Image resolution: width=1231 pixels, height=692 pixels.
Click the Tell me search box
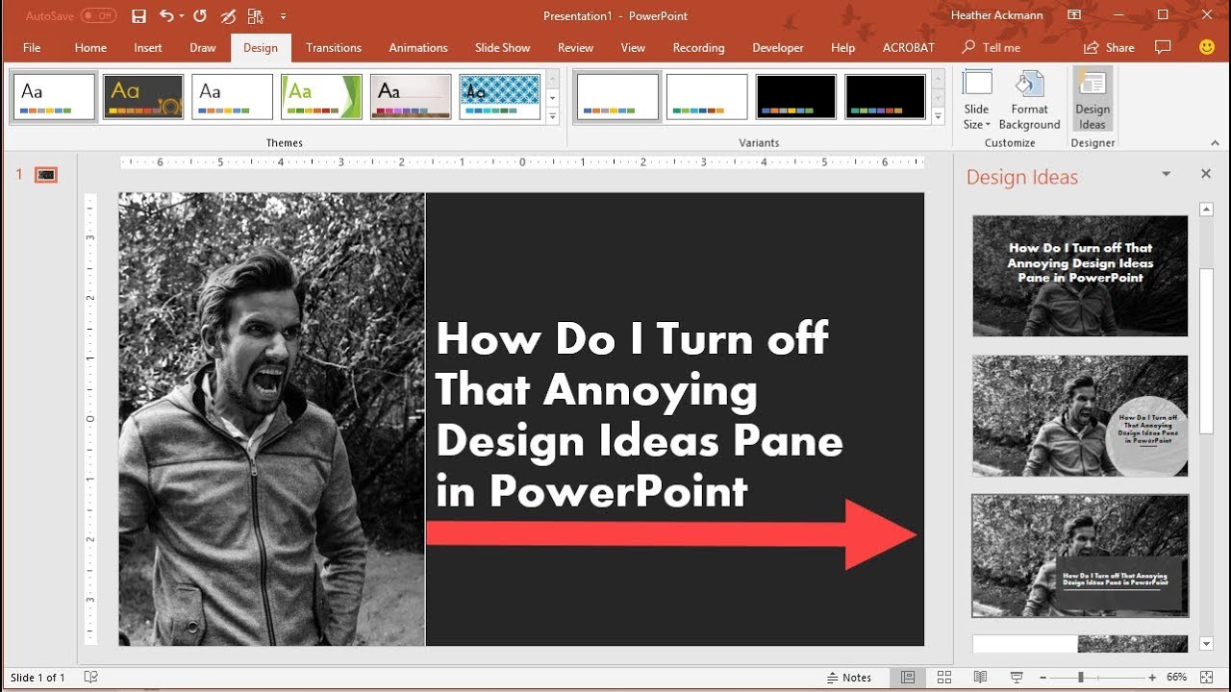(x=992, y=47)
